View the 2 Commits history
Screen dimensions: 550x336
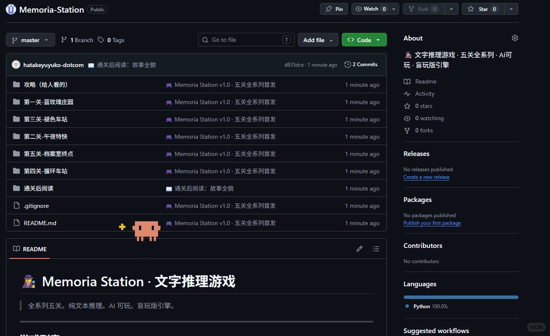(x=361, y=65)
